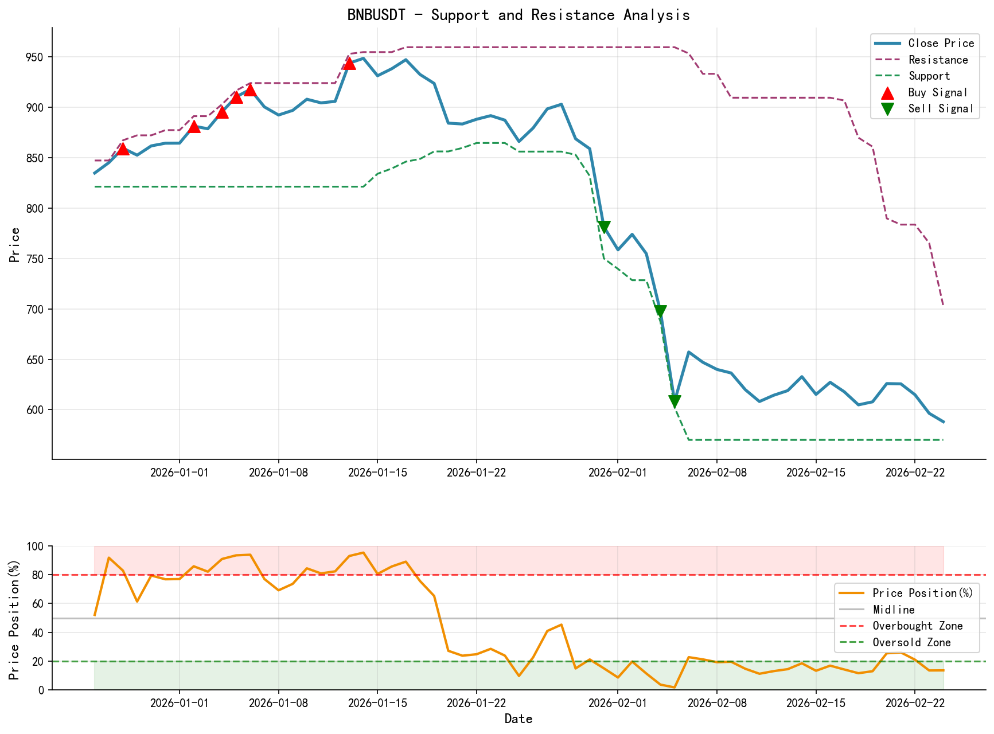994x734 pixels.
Task: Click the sell triangle near 700
Action: pos(661,309)
